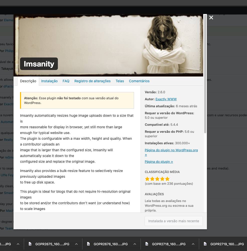Click the GOPR2719 JPG file icon
The height and width of the screenshot is (251, 247).
[205, 244]
